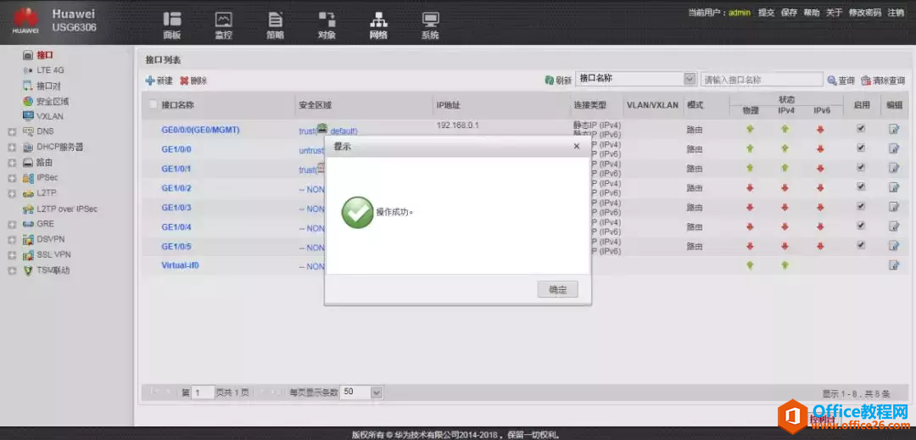This screenshot has width=916, height=440.
Task: Click 确定 in the dialog
Action: 557,289
